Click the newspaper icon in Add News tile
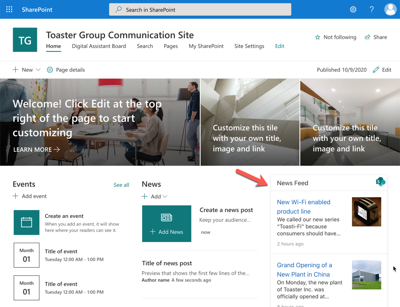 coord(167,218)
